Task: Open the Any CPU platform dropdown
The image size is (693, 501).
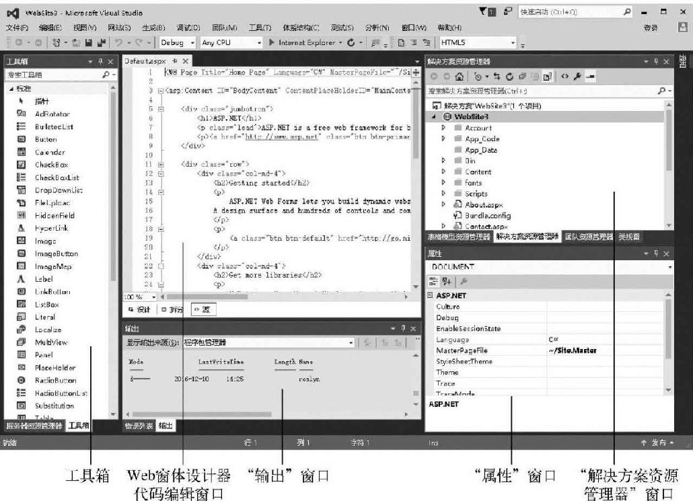Action: tap(231, 42)
